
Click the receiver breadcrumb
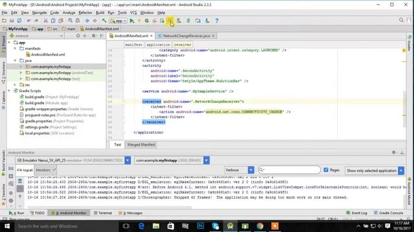pyautogui.click(x=182, y=44)
